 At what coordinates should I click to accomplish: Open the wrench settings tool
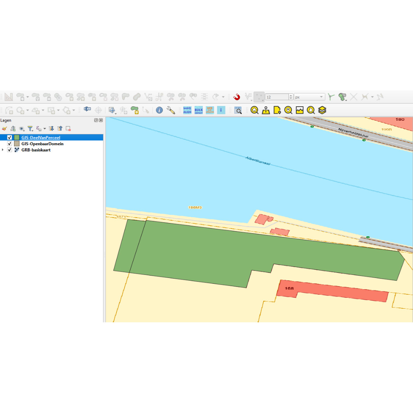pyautogui.click(x=170, y=110)
